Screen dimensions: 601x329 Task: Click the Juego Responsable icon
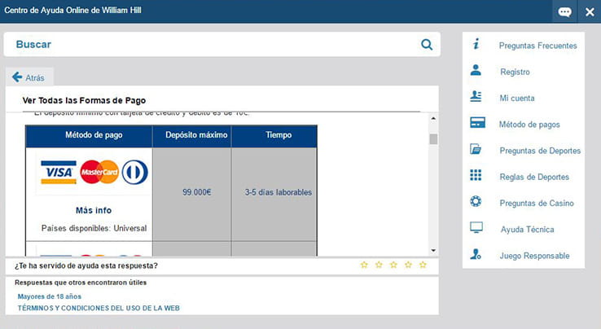[x=476, y=254]
